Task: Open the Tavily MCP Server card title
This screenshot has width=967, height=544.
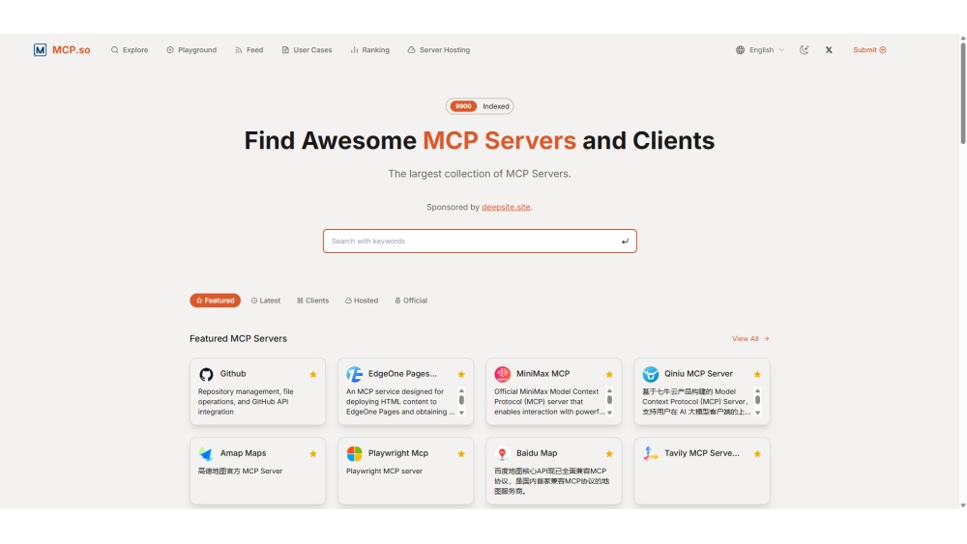Action: click(x=702, y=453)
